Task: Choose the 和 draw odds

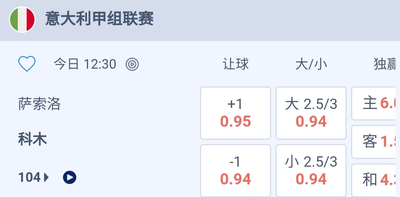Action: [376, 180]
